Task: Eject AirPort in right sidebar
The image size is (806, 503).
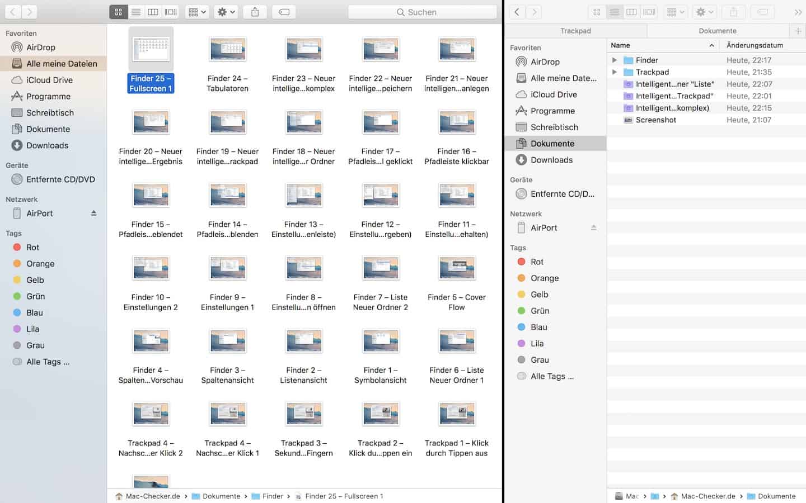Action: (593, 228)
